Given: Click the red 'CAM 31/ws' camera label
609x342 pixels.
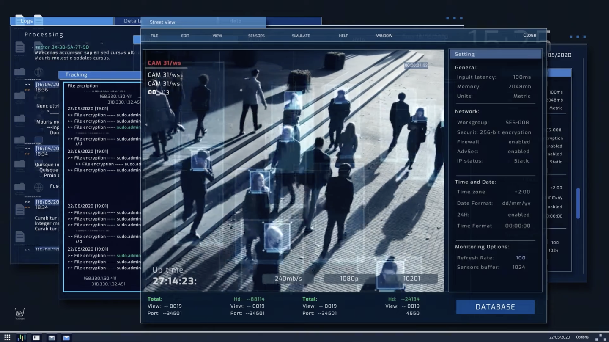Looking at the screenshot, I should (x=164, y=63).
